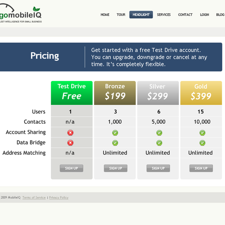Select the Headlight navigation tab

click(141, 14)
